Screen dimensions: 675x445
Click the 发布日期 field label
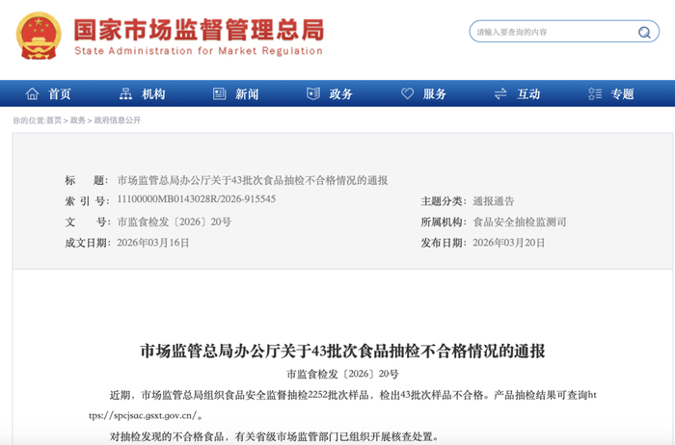tap(444, 243)
